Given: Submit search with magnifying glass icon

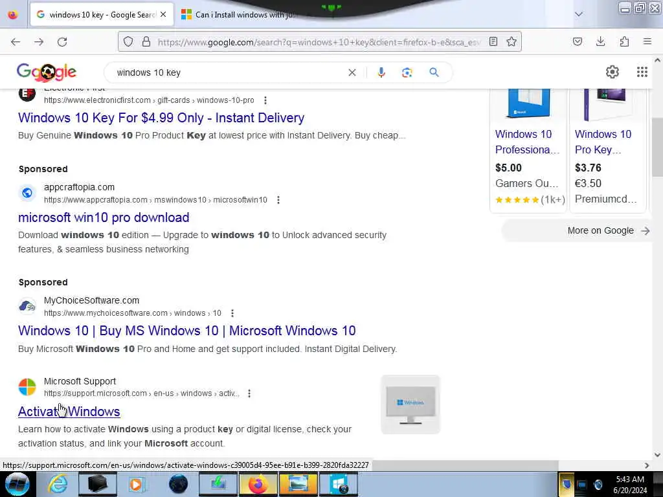Looking at the screenshot, I should pos(434,72).
